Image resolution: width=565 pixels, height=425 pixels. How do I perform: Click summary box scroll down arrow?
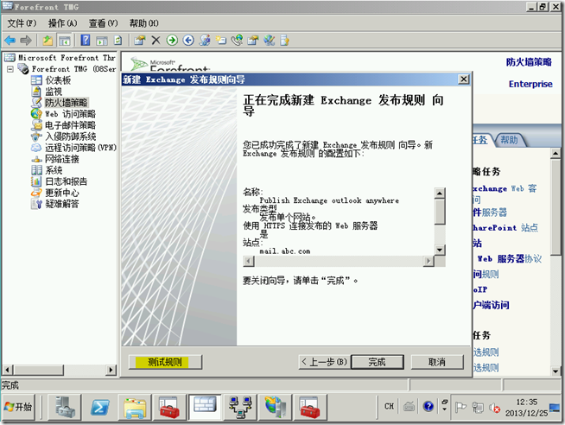[440, 250]
